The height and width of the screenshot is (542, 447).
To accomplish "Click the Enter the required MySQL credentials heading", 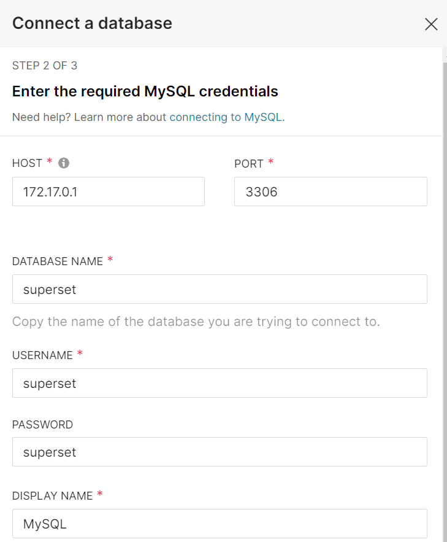I will 145,91.
